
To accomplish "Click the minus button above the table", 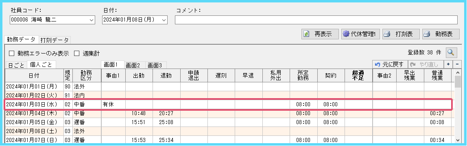I will point(457,64).
